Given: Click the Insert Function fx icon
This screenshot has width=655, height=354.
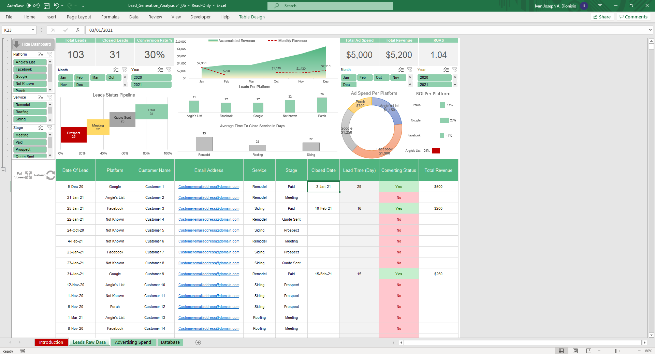Looking at the screenshot, I should (x=78, y=30).
